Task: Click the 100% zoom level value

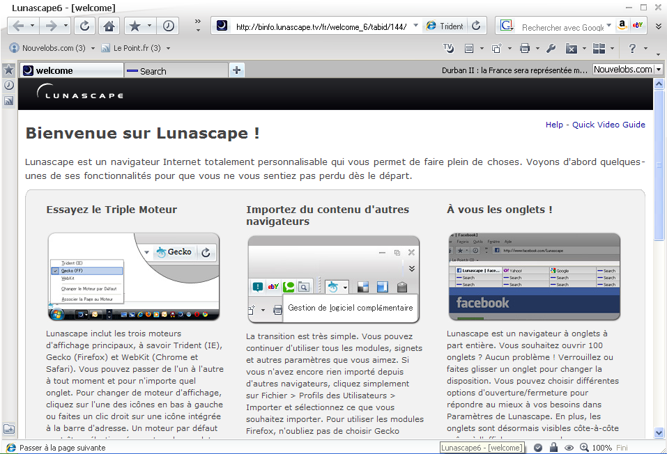Action: point(601,448)
